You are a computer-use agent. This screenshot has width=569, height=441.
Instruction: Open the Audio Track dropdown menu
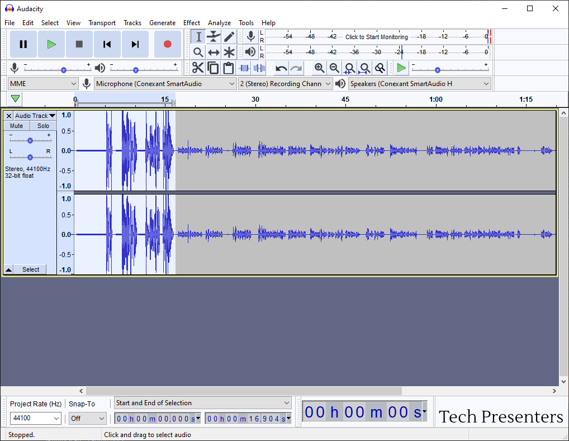(35, 116)
